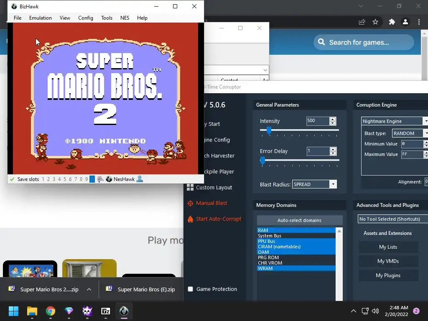Open the Config menu in BizHawk
The height and width of the screenshot is (321, 428).
(x=85, y=18)
